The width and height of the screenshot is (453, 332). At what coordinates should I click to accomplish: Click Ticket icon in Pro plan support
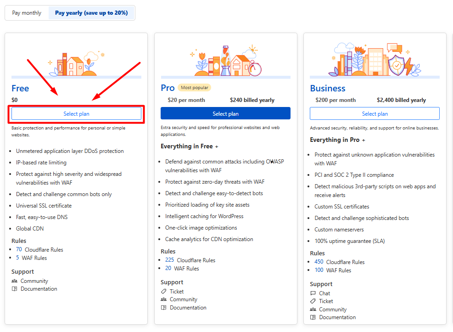click(163, 291)
